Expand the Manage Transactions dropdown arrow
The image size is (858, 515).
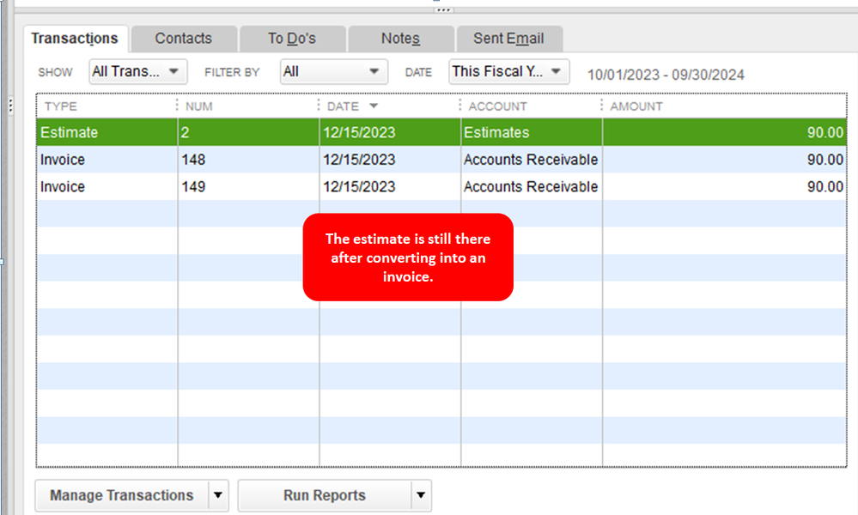pyautogui.click(x=218, y=495)
